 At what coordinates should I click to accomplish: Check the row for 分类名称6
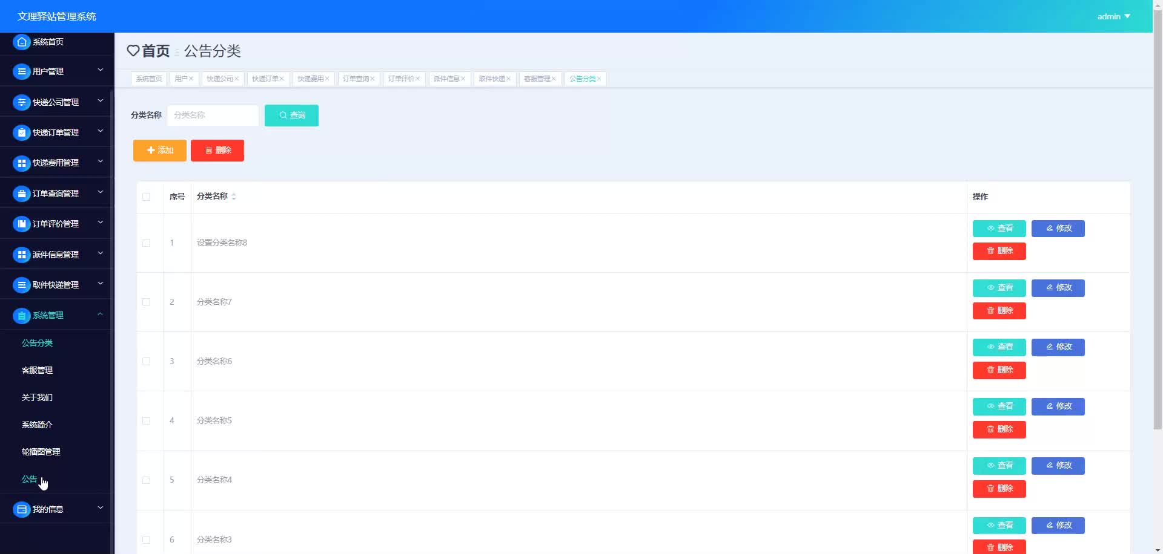146,361
